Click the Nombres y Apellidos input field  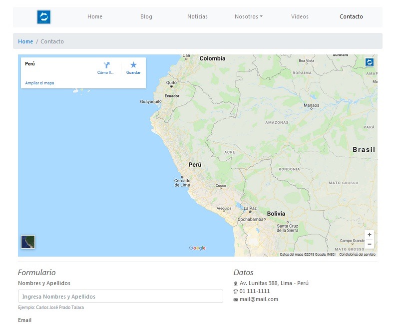[120, 296]
